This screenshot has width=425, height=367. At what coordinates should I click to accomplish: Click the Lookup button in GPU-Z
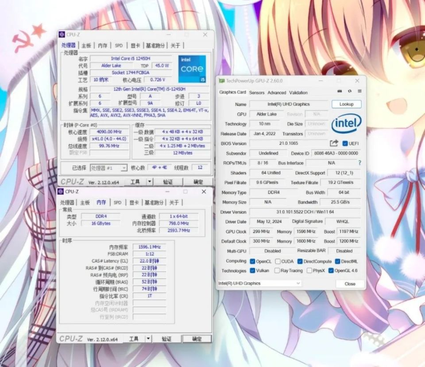pos(346,104)
